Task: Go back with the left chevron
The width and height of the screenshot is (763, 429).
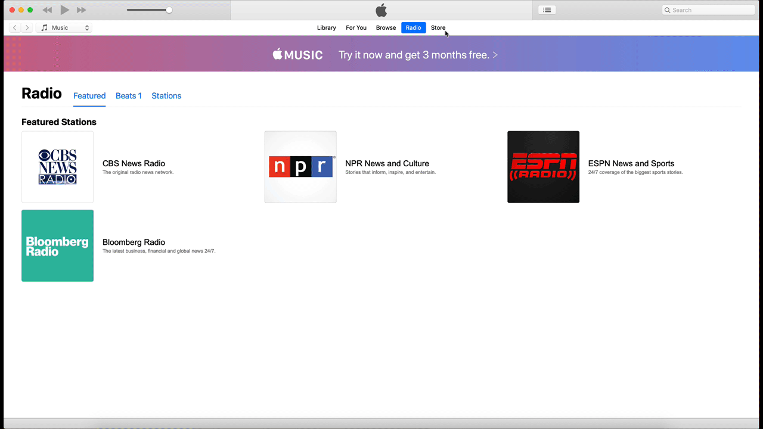Action: click(x=15, y=27)
